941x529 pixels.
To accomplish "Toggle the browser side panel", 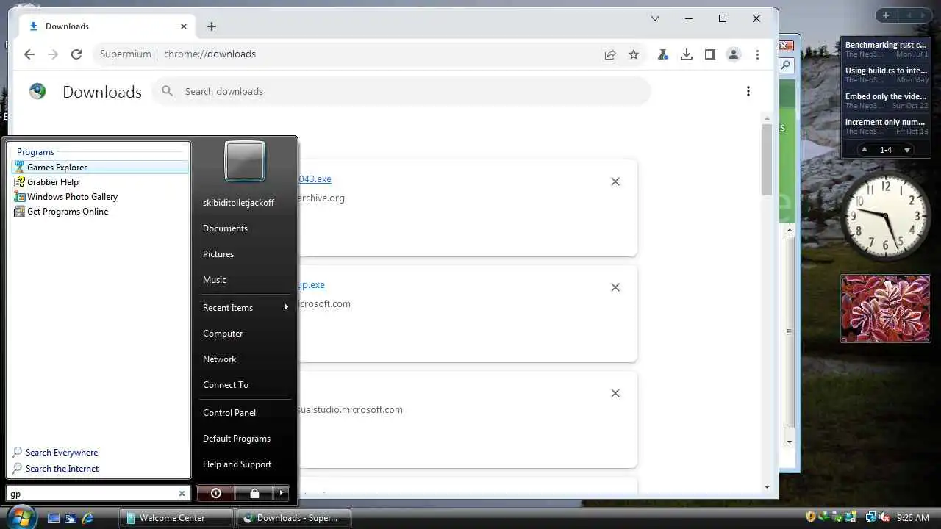I will (x=710, y=54).
